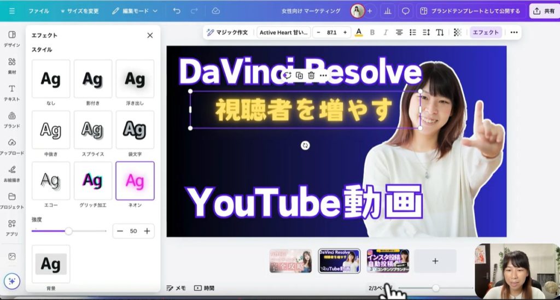Click the マジック作文 button
The image size is (560, 300).
pyautogui.click(x=227, y=32)
